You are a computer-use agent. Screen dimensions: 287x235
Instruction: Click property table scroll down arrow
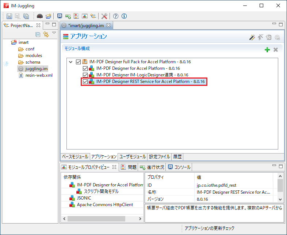click(x=280, y=199)
